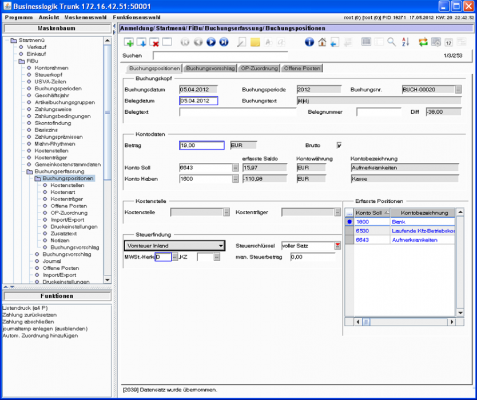Open the blue info icon
The image size is (477, 400).
(x=309, y=42)
